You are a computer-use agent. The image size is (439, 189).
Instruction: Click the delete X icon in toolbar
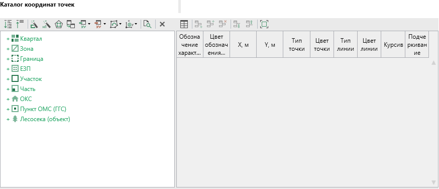point(162,24)
